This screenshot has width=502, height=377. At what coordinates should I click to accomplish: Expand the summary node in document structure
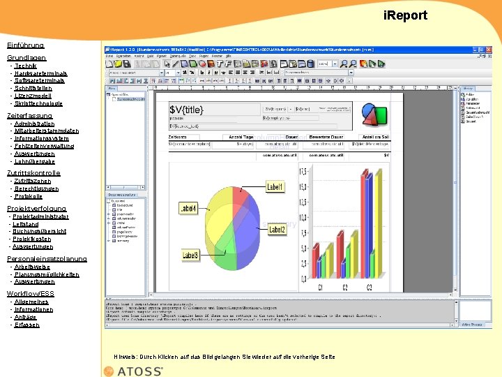coord(109,240)
